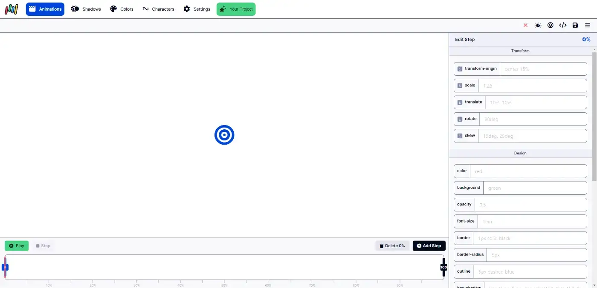Click Delete 0% button

point(392,246)
